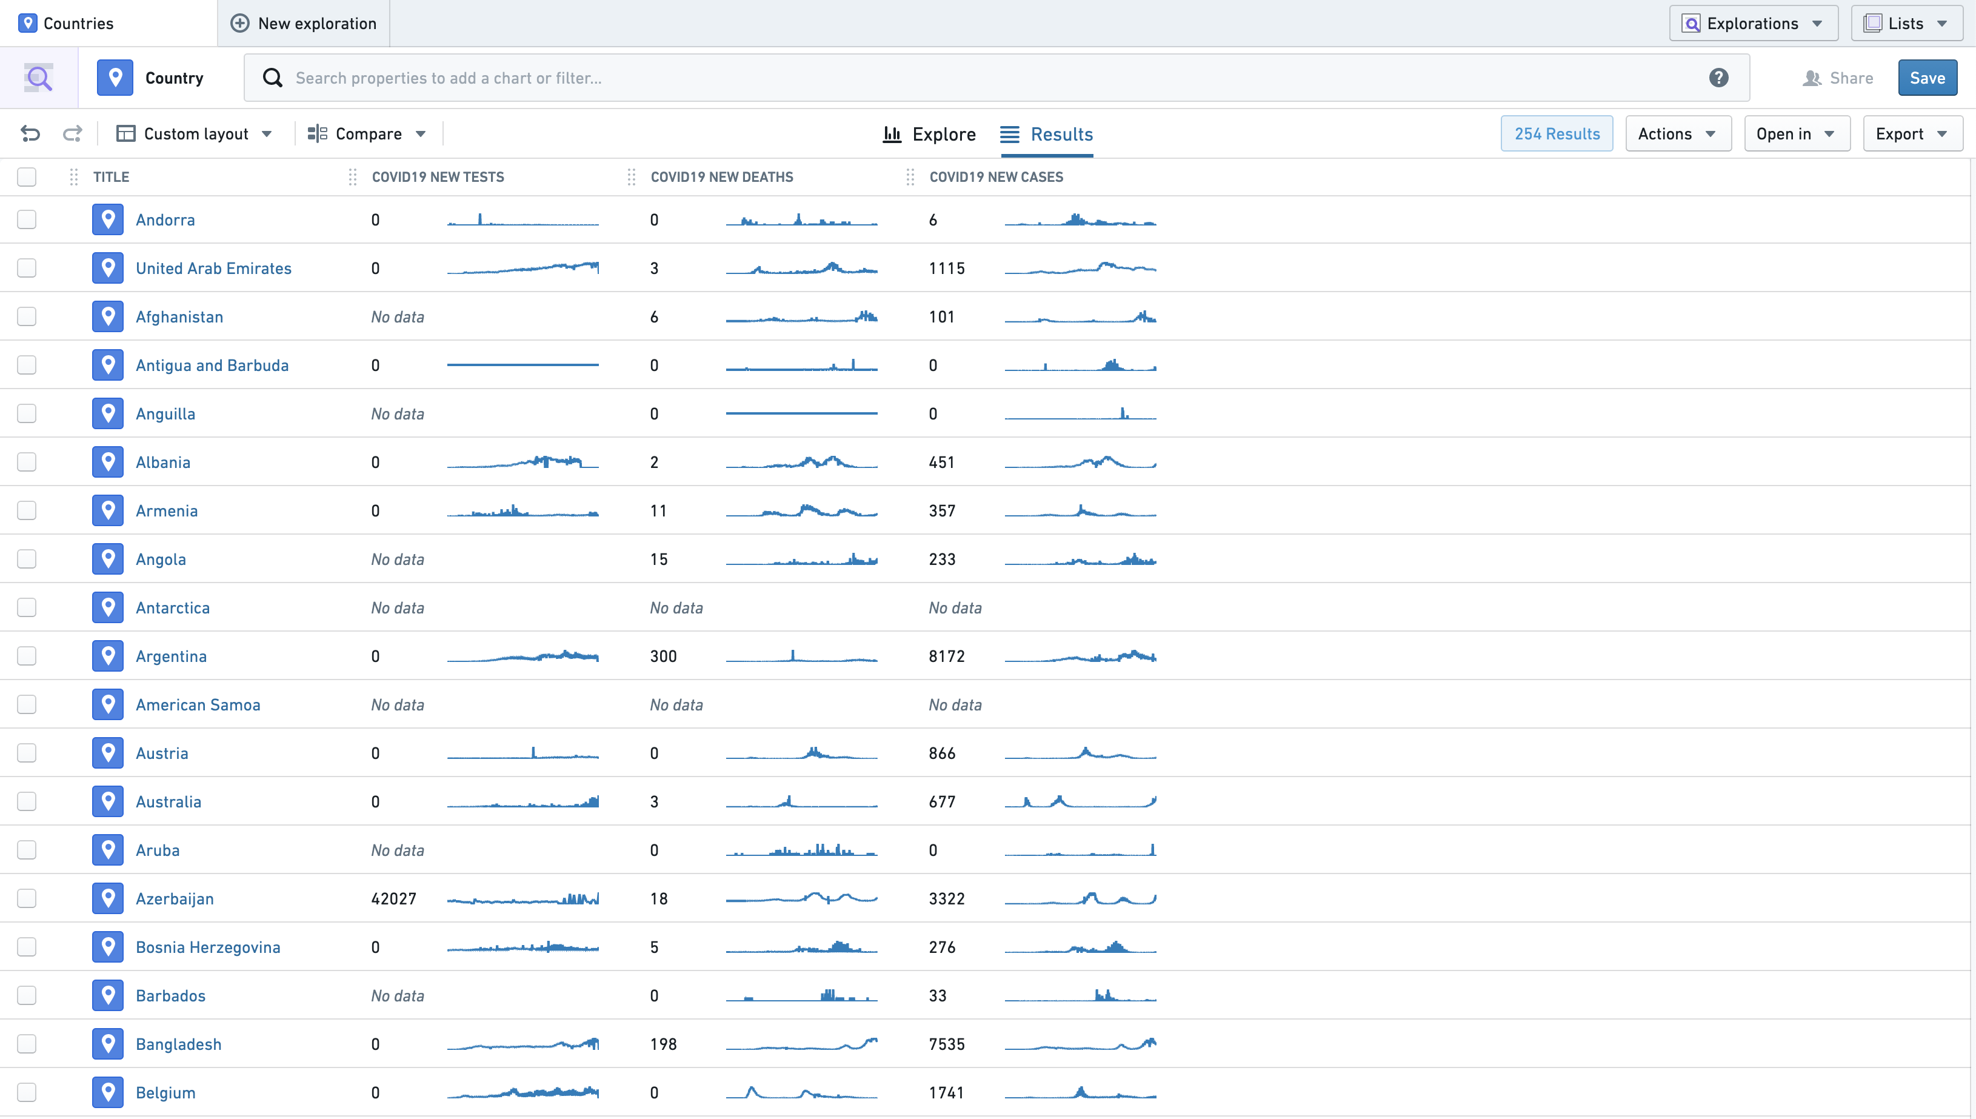Grab the COVID19 NEW TESTS column handle
The image size is (1976, 1119).
pos(353,177)
